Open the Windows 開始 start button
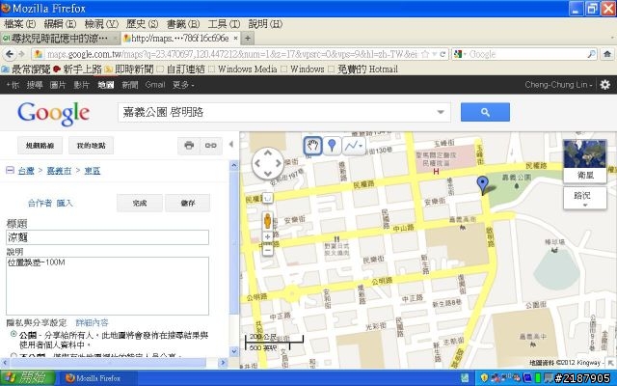The height and width of the screenshot is (386, 617). pyautogui.click(x=28, y=378)
